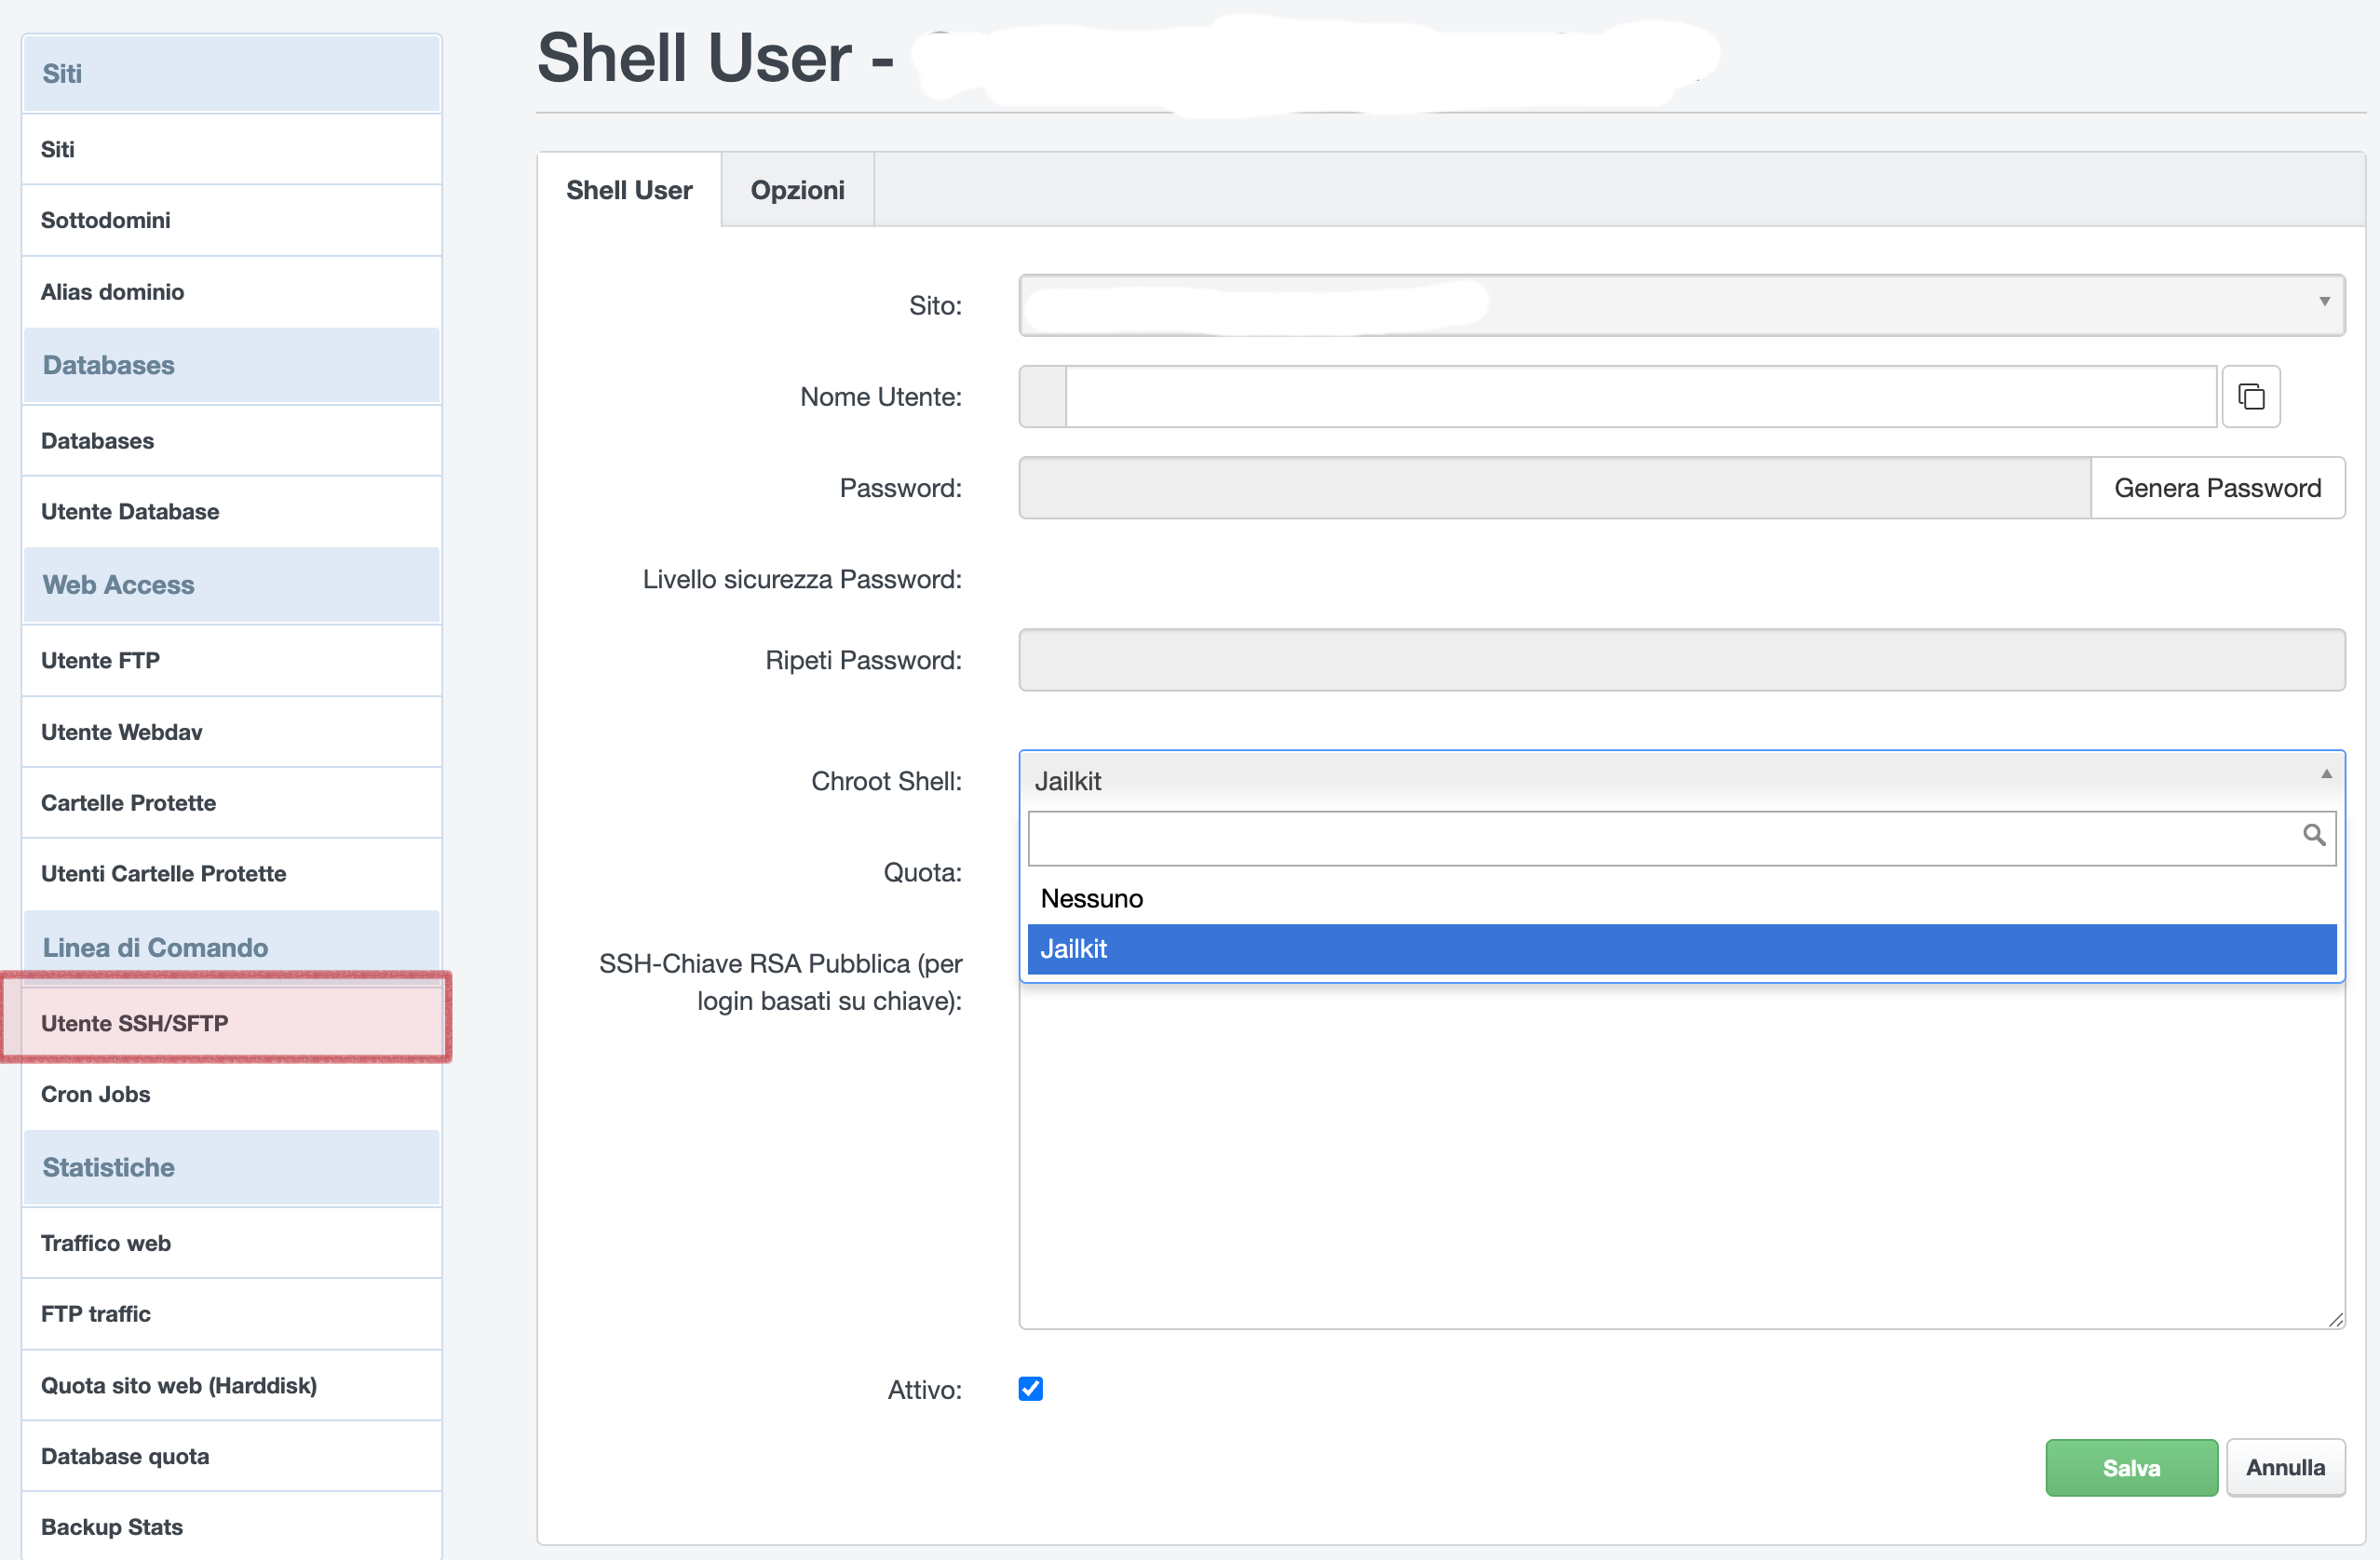Click the dropdown search input field
Image resolution: width=2380 pixels, height=1560 pixels.
1660,838
